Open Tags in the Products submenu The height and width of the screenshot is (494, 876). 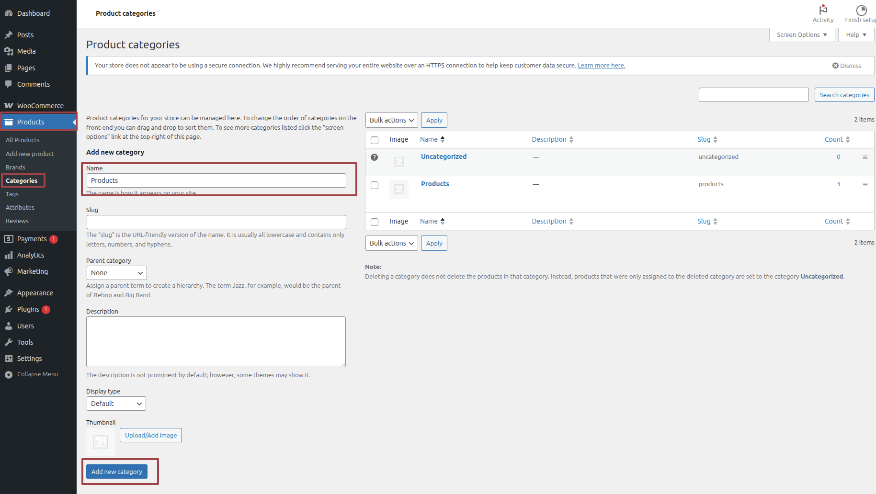[12, 194]
